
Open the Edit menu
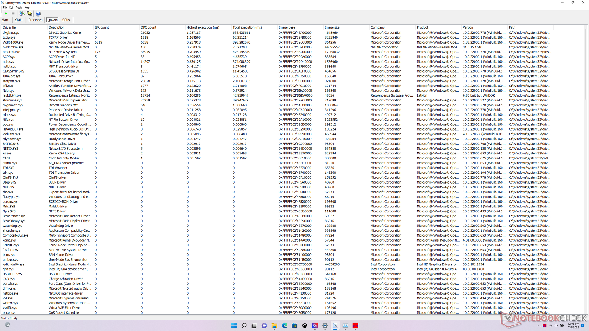[x=11, y=8]
